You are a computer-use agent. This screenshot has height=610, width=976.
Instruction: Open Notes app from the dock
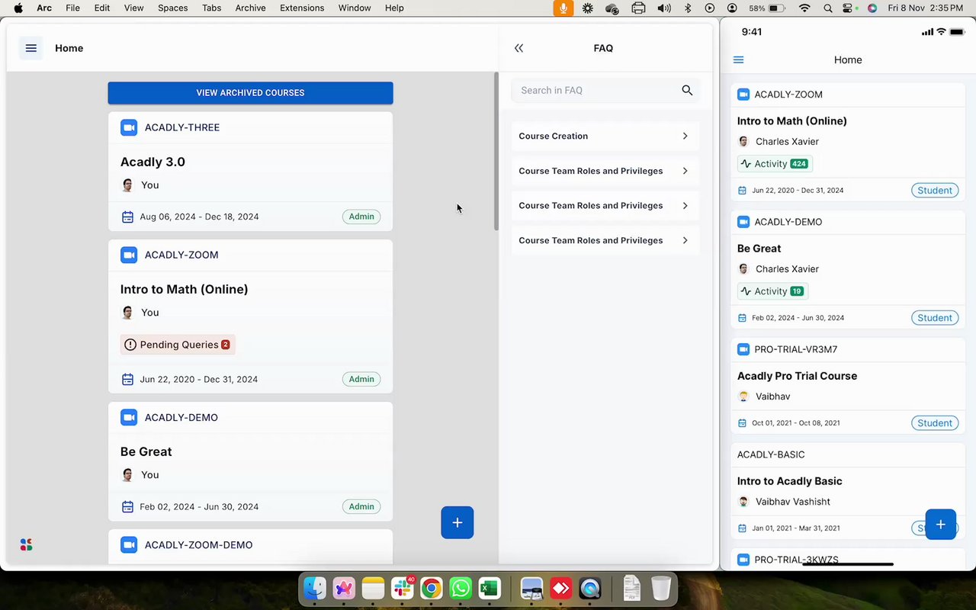point(373,589)
